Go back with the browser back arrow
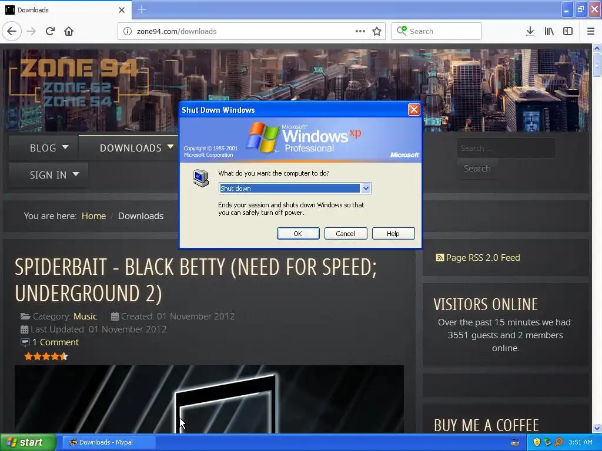The image size is (602, 451). [12, 31]
